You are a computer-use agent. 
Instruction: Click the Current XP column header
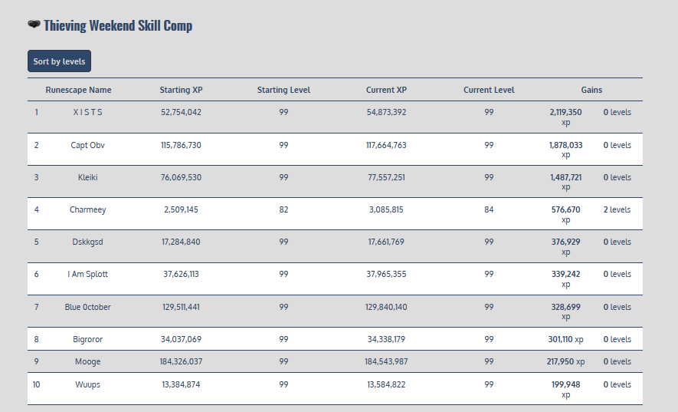386,90
